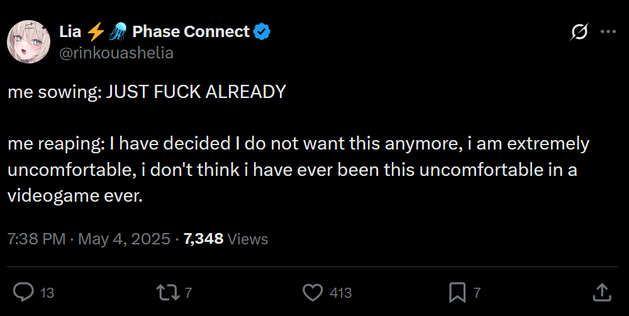Click the blue verified checkmark badge
This screenshot has height=316, width=629.
point(262,31)
